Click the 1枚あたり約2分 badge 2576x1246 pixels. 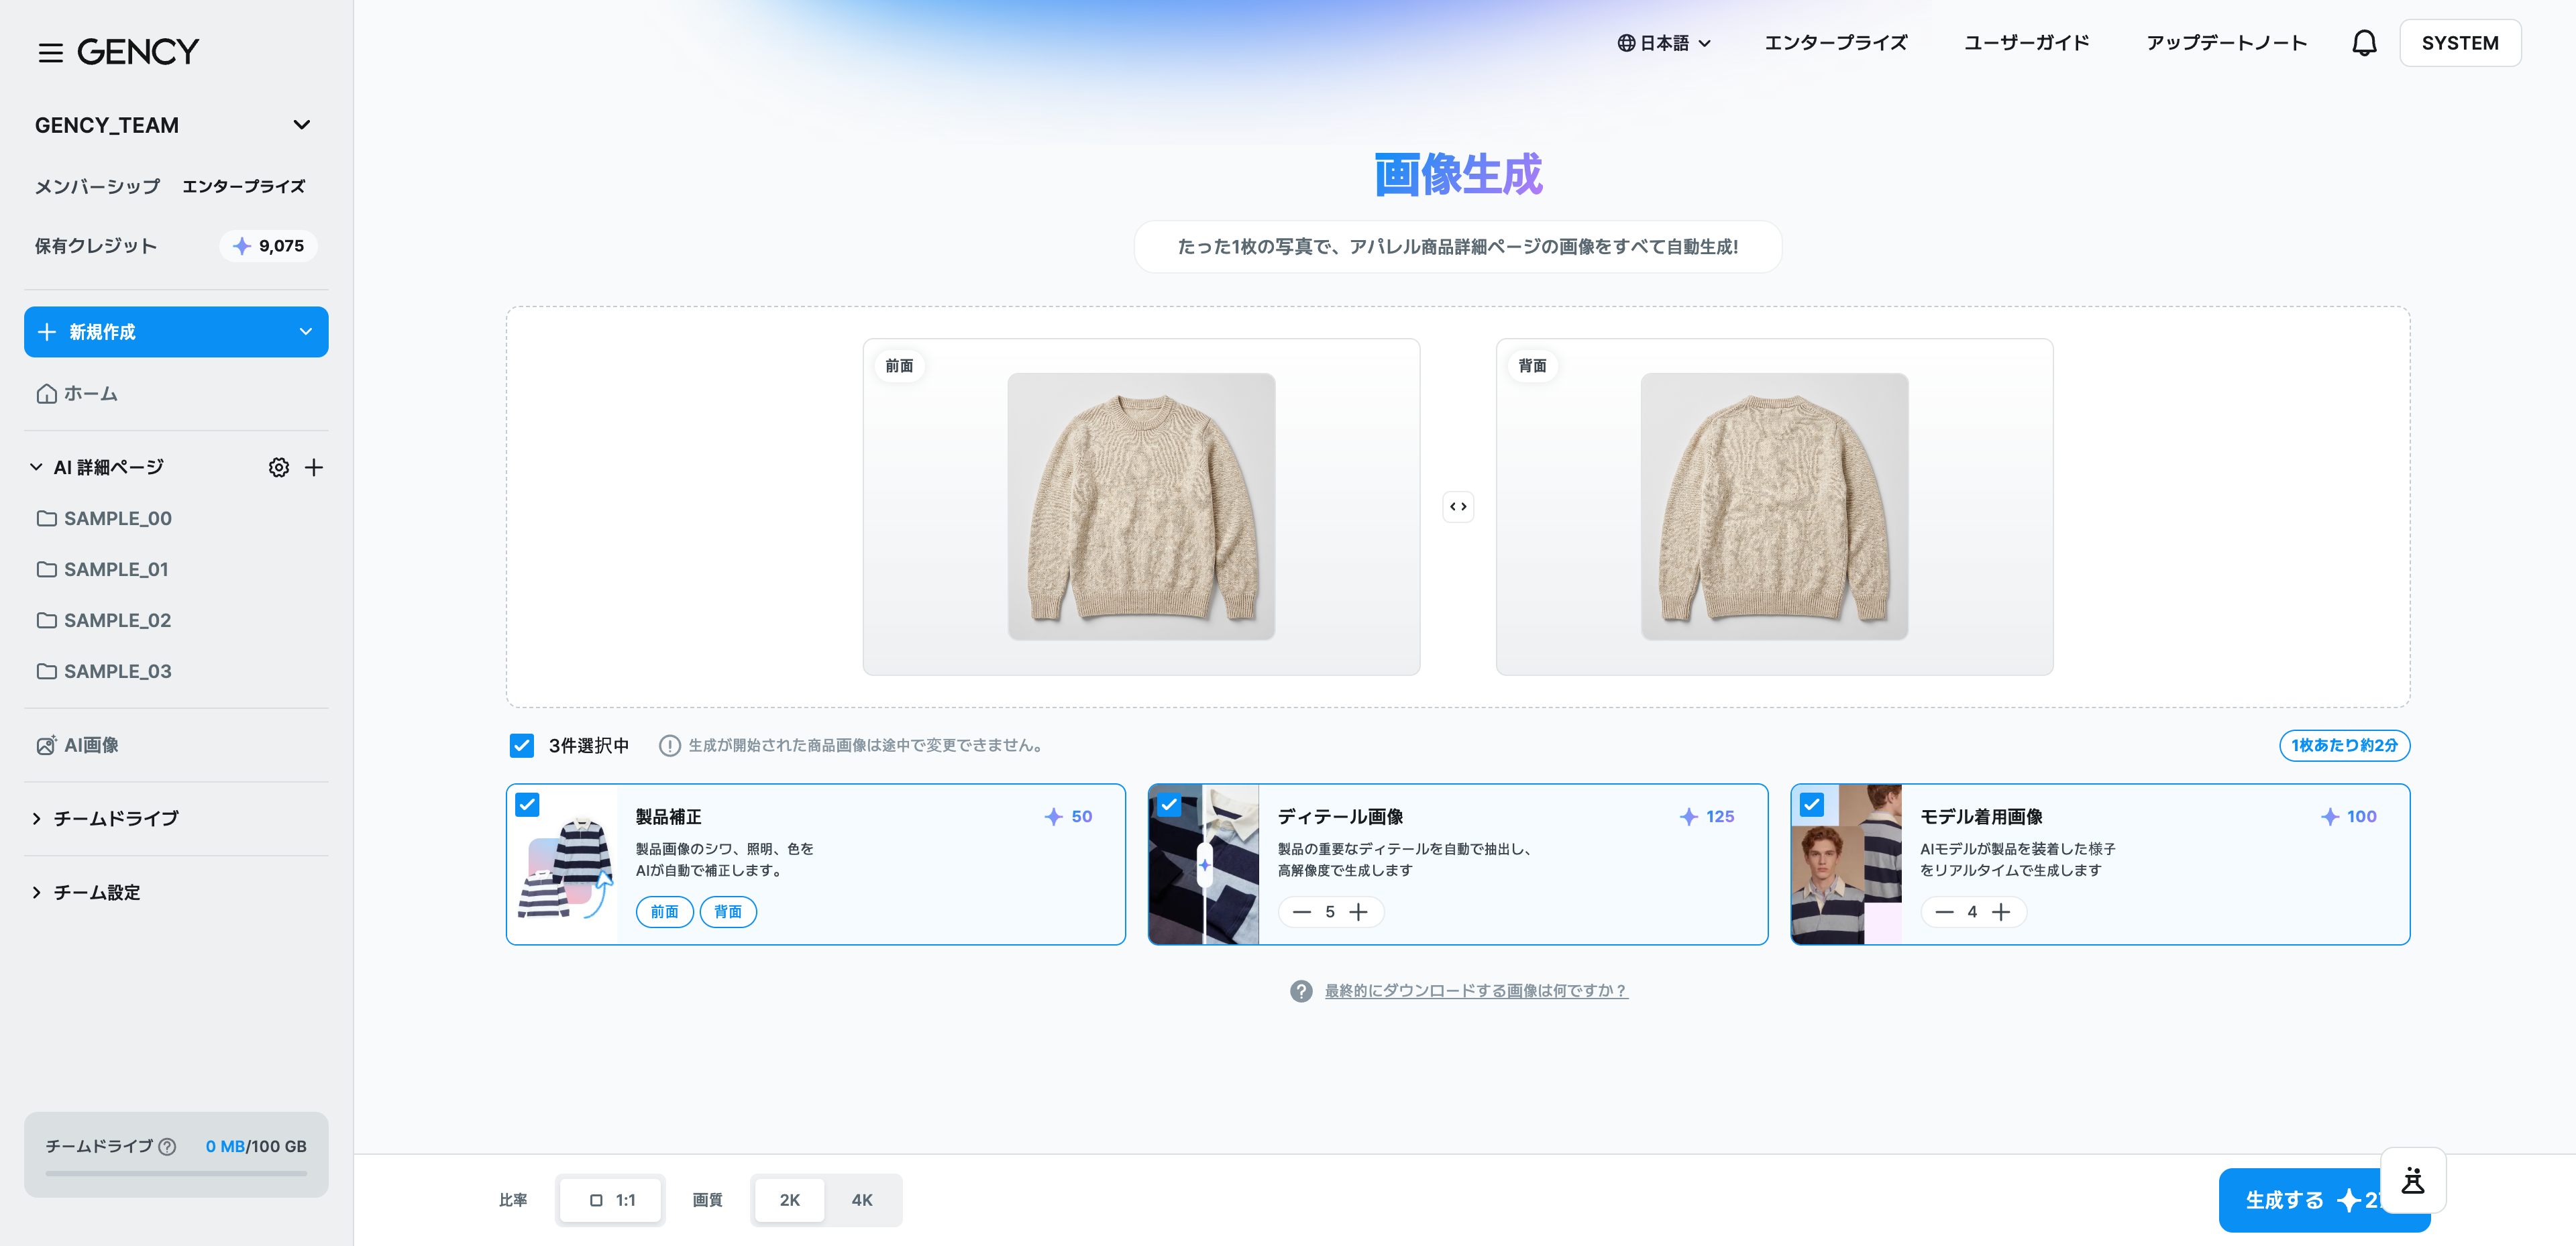pos(2344,746)
